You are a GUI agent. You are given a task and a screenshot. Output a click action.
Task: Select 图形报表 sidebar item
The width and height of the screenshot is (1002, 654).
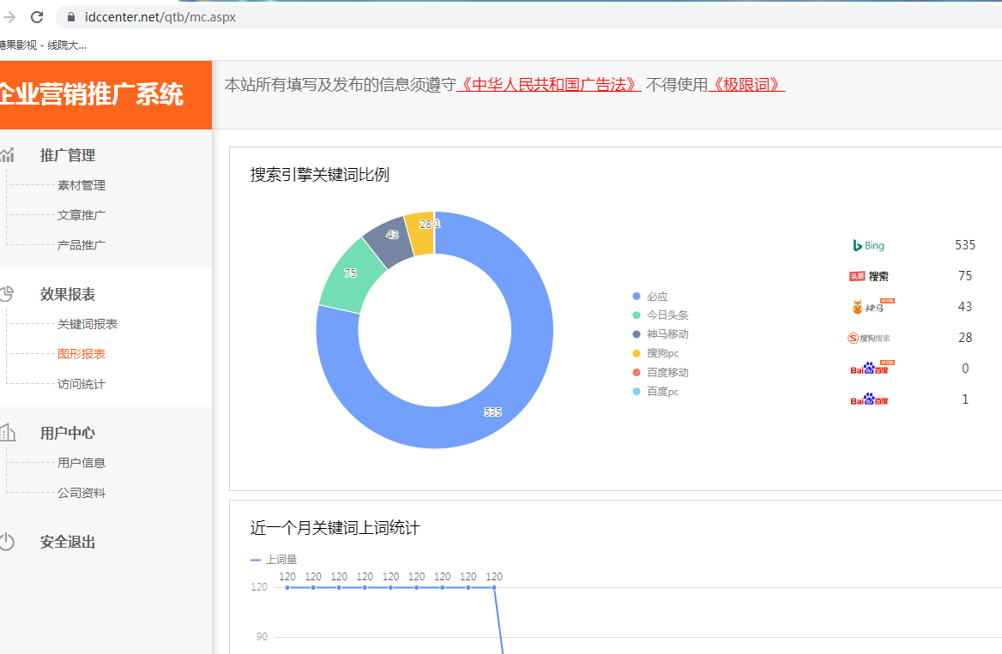pyautogui.click(x=81, y=354)
